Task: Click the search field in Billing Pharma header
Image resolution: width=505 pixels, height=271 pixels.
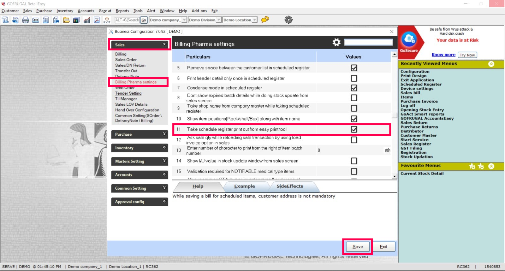Action: [368, 42]
